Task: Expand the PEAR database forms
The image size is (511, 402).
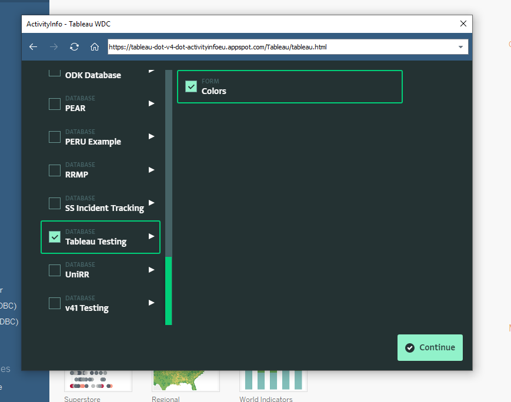Action: click(x=151, y=103)
